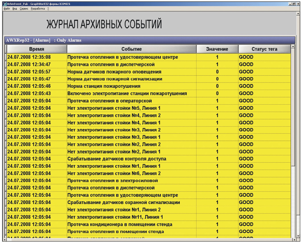Select 'Включено электропитание станции пожаротушения' event

(x=127, y=93)
